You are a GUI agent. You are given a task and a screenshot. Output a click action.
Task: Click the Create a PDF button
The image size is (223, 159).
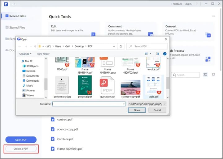[21, 149]
